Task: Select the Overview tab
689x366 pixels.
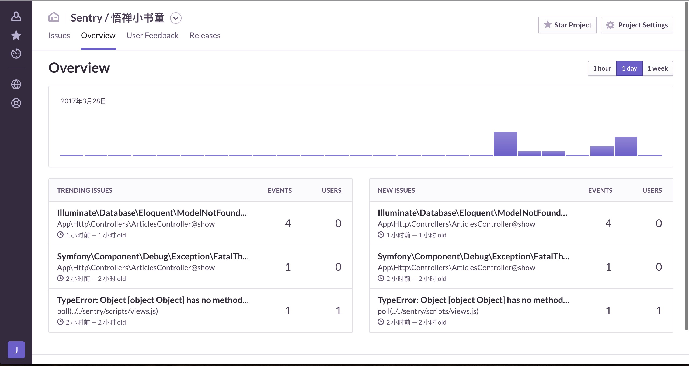Action: click(x=98, y=35)
